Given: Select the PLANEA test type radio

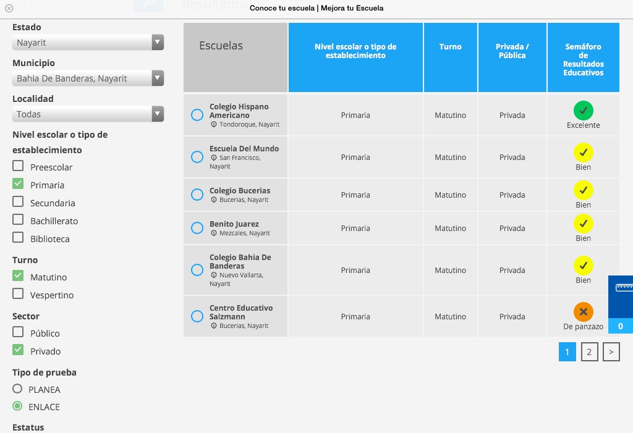Looking at the screenshot, I should pos(18,389).
